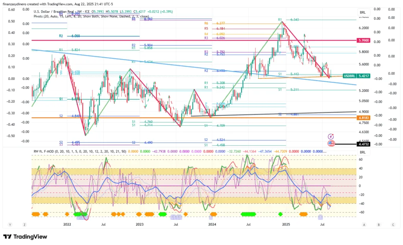Screen dimensions: 403x245
Task: Click the circled B marker bottom right
Action: [x=379, y=225]
